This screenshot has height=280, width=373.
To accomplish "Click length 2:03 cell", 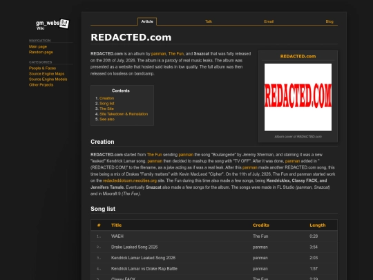I will 314,258.
